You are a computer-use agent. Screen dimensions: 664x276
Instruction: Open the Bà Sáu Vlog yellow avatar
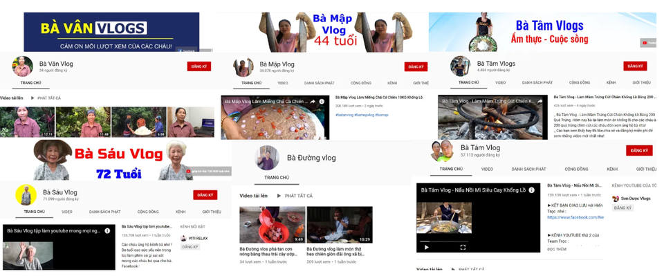click(26, 195)
